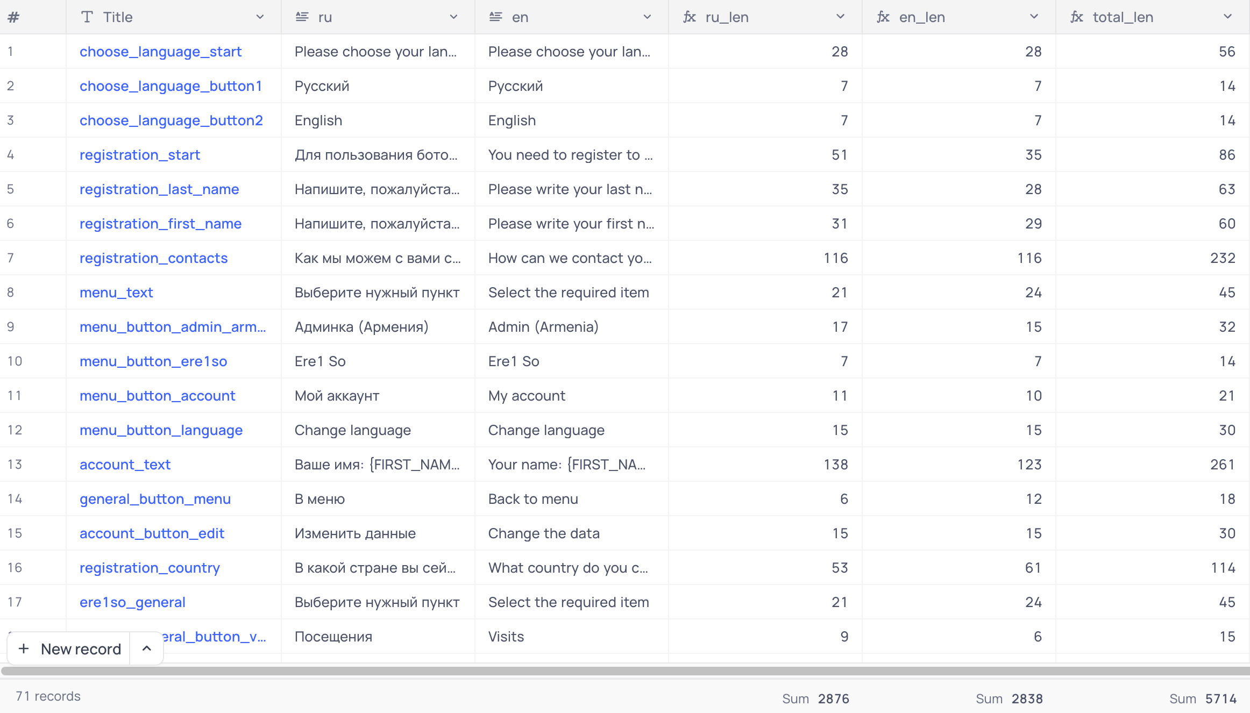1250x713 pixels.
Task: Click the total_len formula icon
Action: point(1077,17)
